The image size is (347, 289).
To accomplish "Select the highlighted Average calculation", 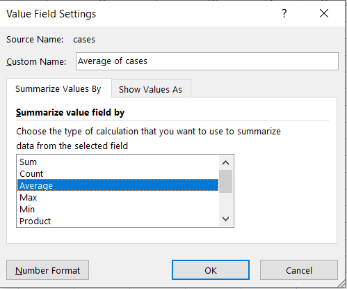I will pyautogui.click(x=118, y=185).
